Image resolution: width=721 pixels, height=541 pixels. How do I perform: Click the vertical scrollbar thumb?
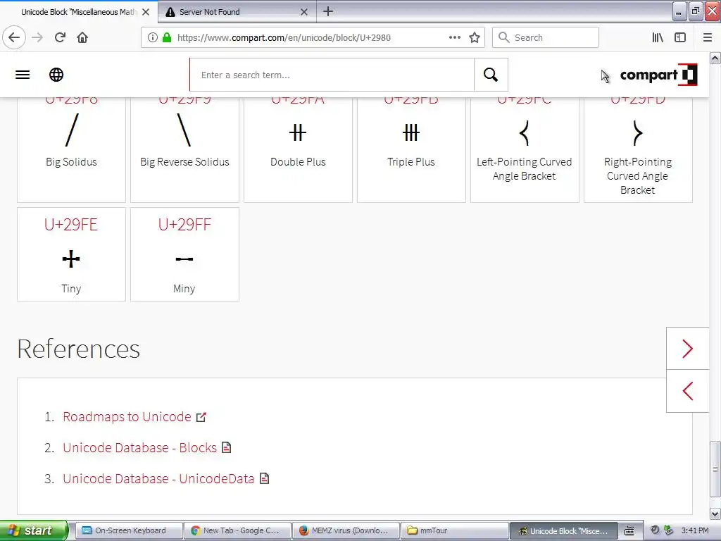[715, 469]
